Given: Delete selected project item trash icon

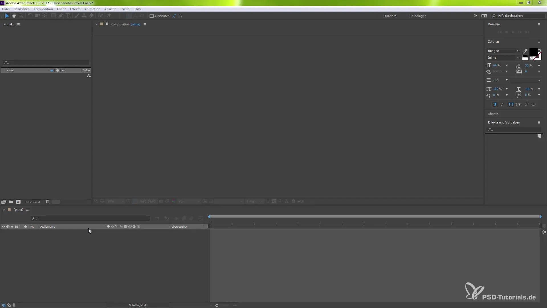Looking at the screenshot, I should click(47, 202).
